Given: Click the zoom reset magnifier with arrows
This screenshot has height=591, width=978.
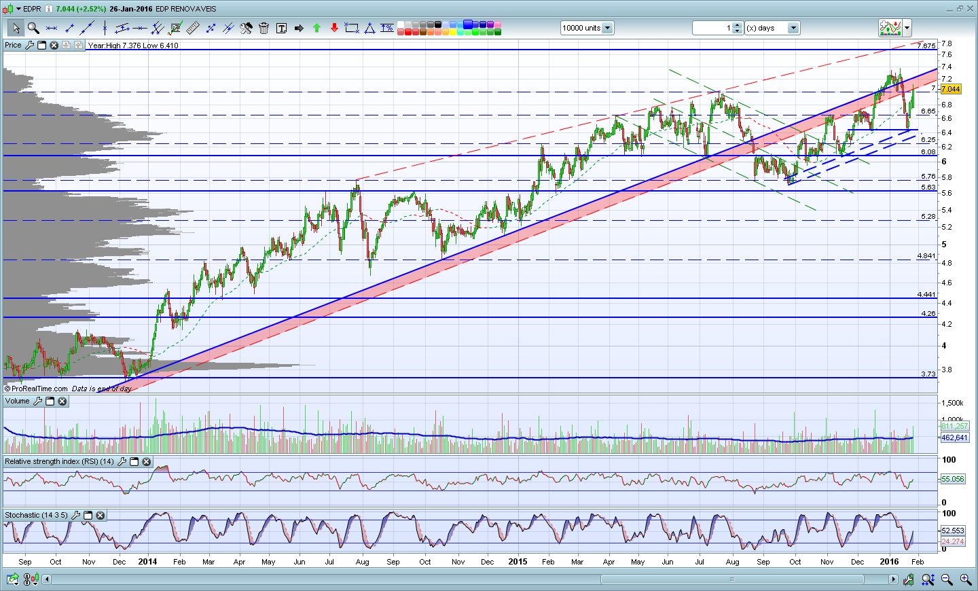Looking at the screenshot, I should click(x=928, y=579).
